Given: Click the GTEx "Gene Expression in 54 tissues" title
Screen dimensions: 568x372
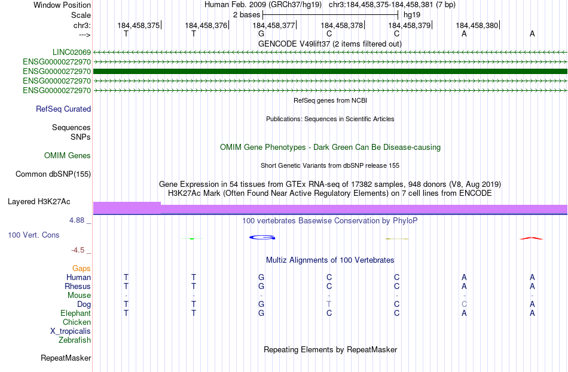Looking at the screenshot, I should click(x=330, y=184).
